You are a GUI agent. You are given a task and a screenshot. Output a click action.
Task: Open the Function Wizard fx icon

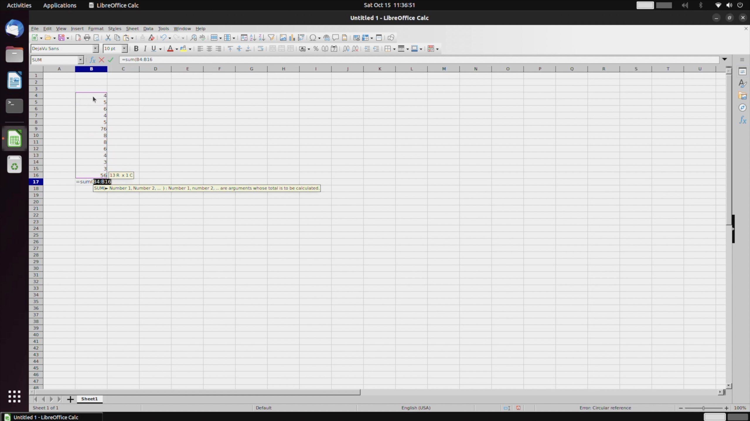click(x=92, y=60)
